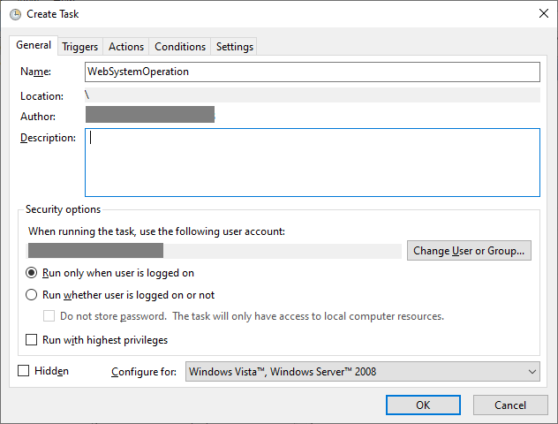Click the Name field containing WebSystemOperation
Image resolution: width=558 pixels, height=424 pixels.
312,72
